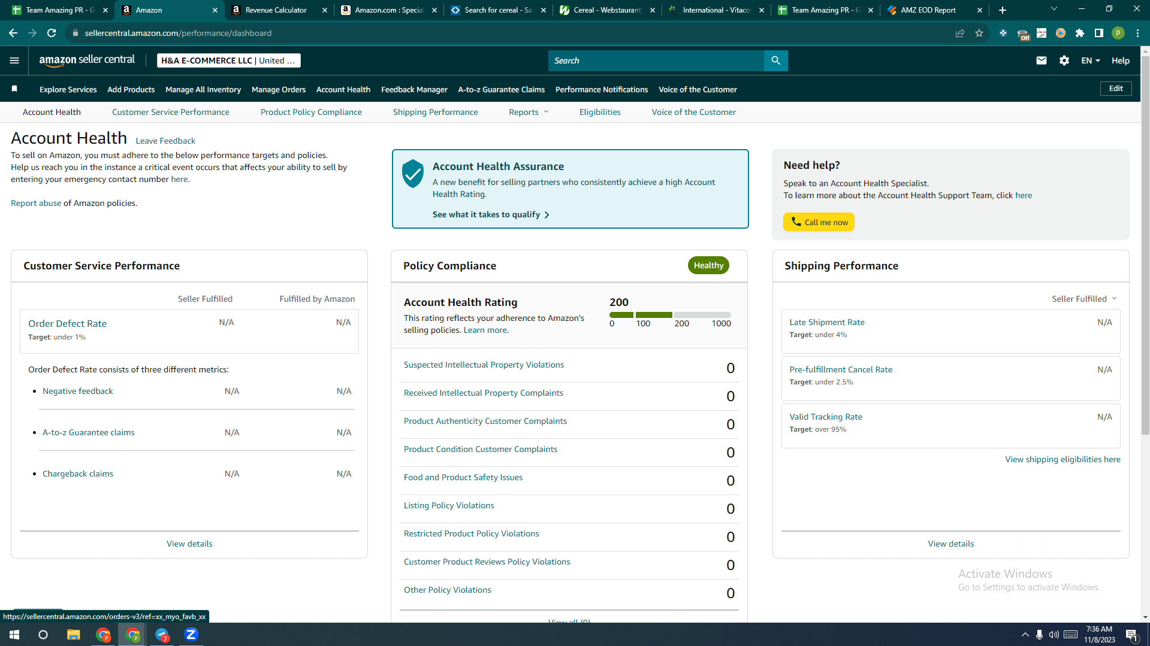Screen dimensions: 1150x646
Task: Switch to the Revenue Calculator browser tab
Action: point(276,10)
